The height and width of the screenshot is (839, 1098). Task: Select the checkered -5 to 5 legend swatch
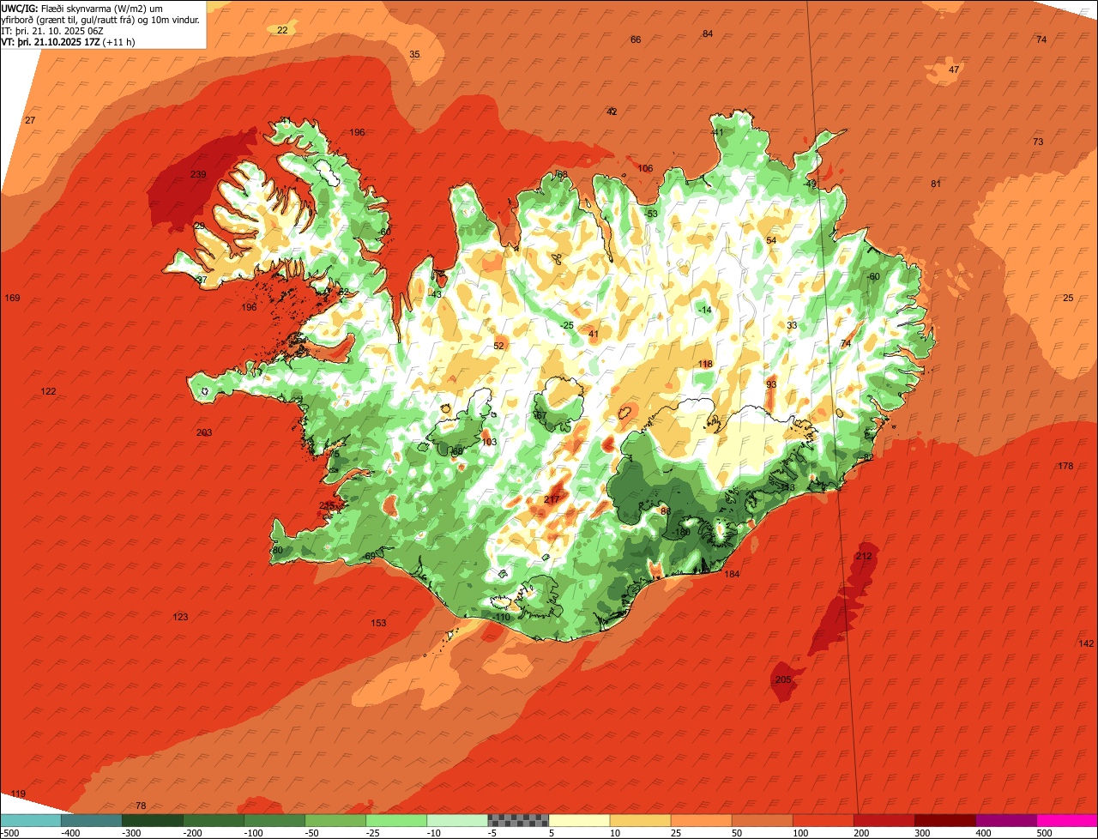pos(518,820)
